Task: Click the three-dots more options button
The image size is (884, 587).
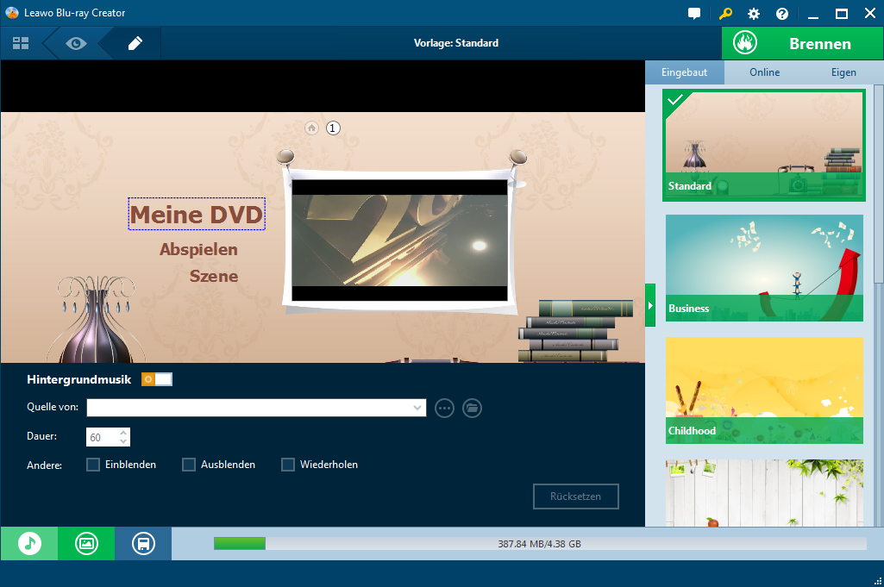Action: click(444, 409)
